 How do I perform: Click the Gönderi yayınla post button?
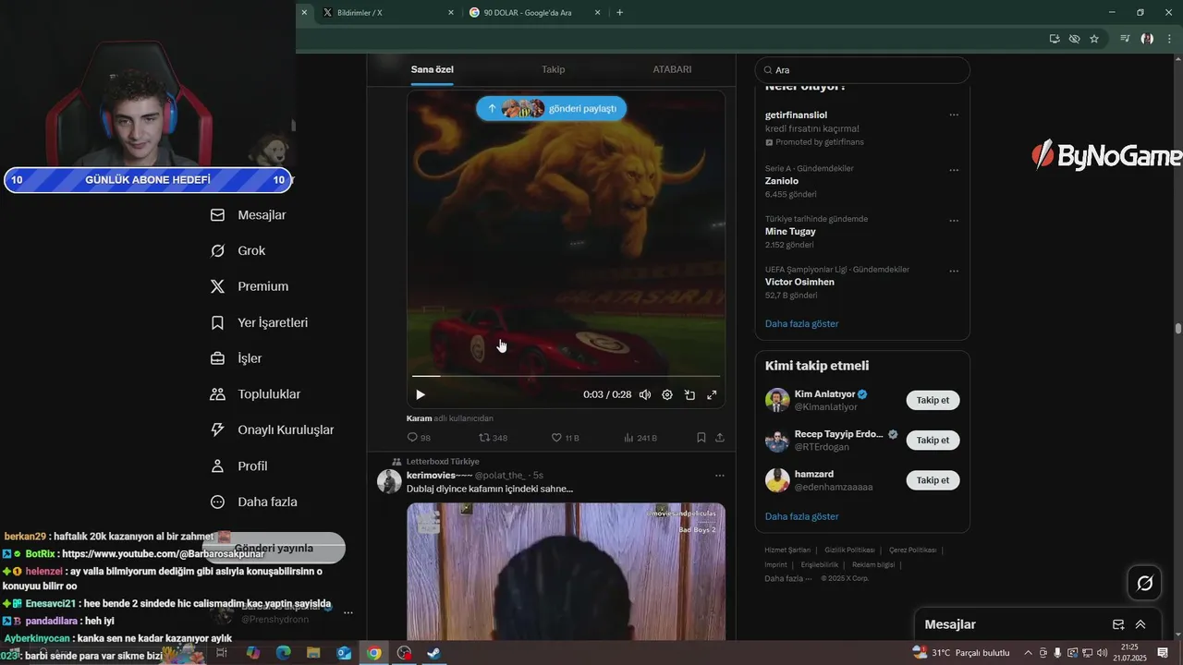click(274, 548)
